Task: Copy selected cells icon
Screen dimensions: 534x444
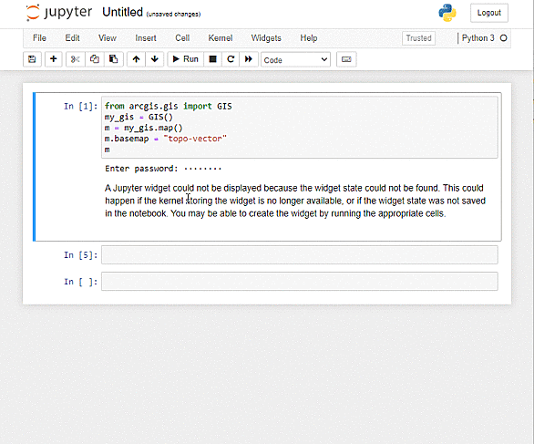Action: pos(95,59)
